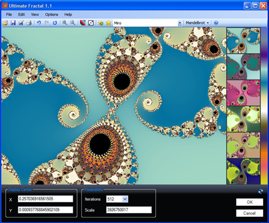This screenshot has width=269, height=223.
Task: Undo the last action with the toolbar arrow
Action: [x=39, y=23]
